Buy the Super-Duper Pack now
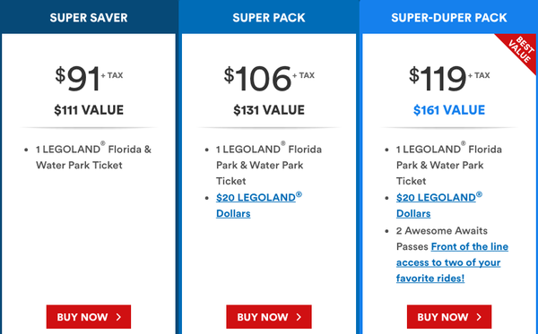Screen dimensions: 538x334 click(x=449, y=317)
